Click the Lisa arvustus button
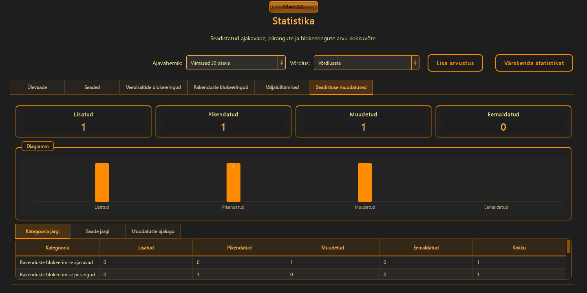Viewport: 587px width, 293px height. 455,63
